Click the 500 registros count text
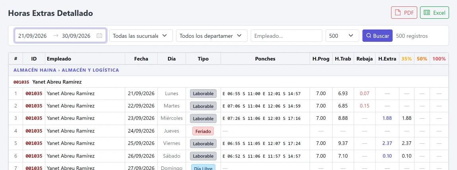The image size is (457, 170). tap(412, 36)
